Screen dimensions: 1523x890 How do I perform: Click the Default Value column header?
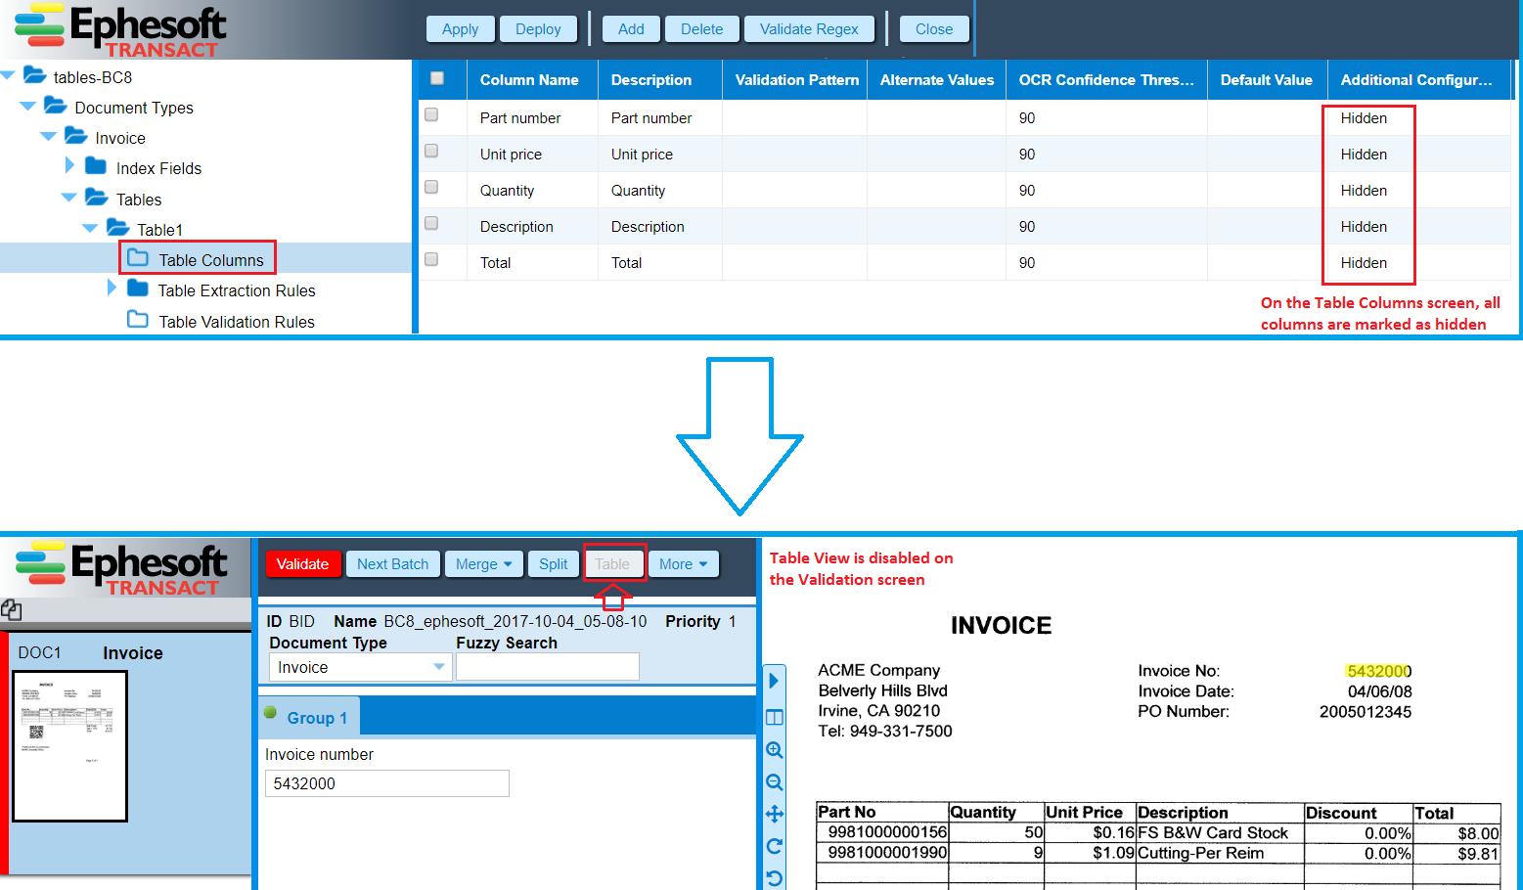pyautogui.click(x=1267, y=80)
